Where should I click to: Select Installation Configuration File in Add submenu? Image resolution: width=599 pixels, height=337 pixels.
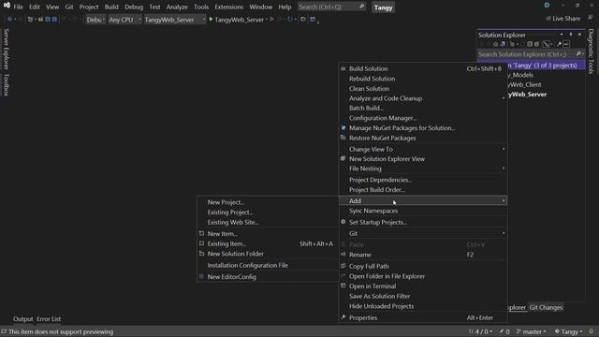click(x=268, y=265)
